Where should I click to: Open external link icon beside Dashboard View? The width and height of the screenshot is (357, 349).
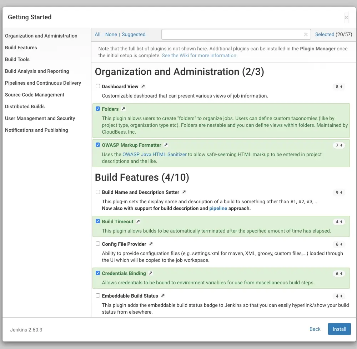tap(143, 86)
